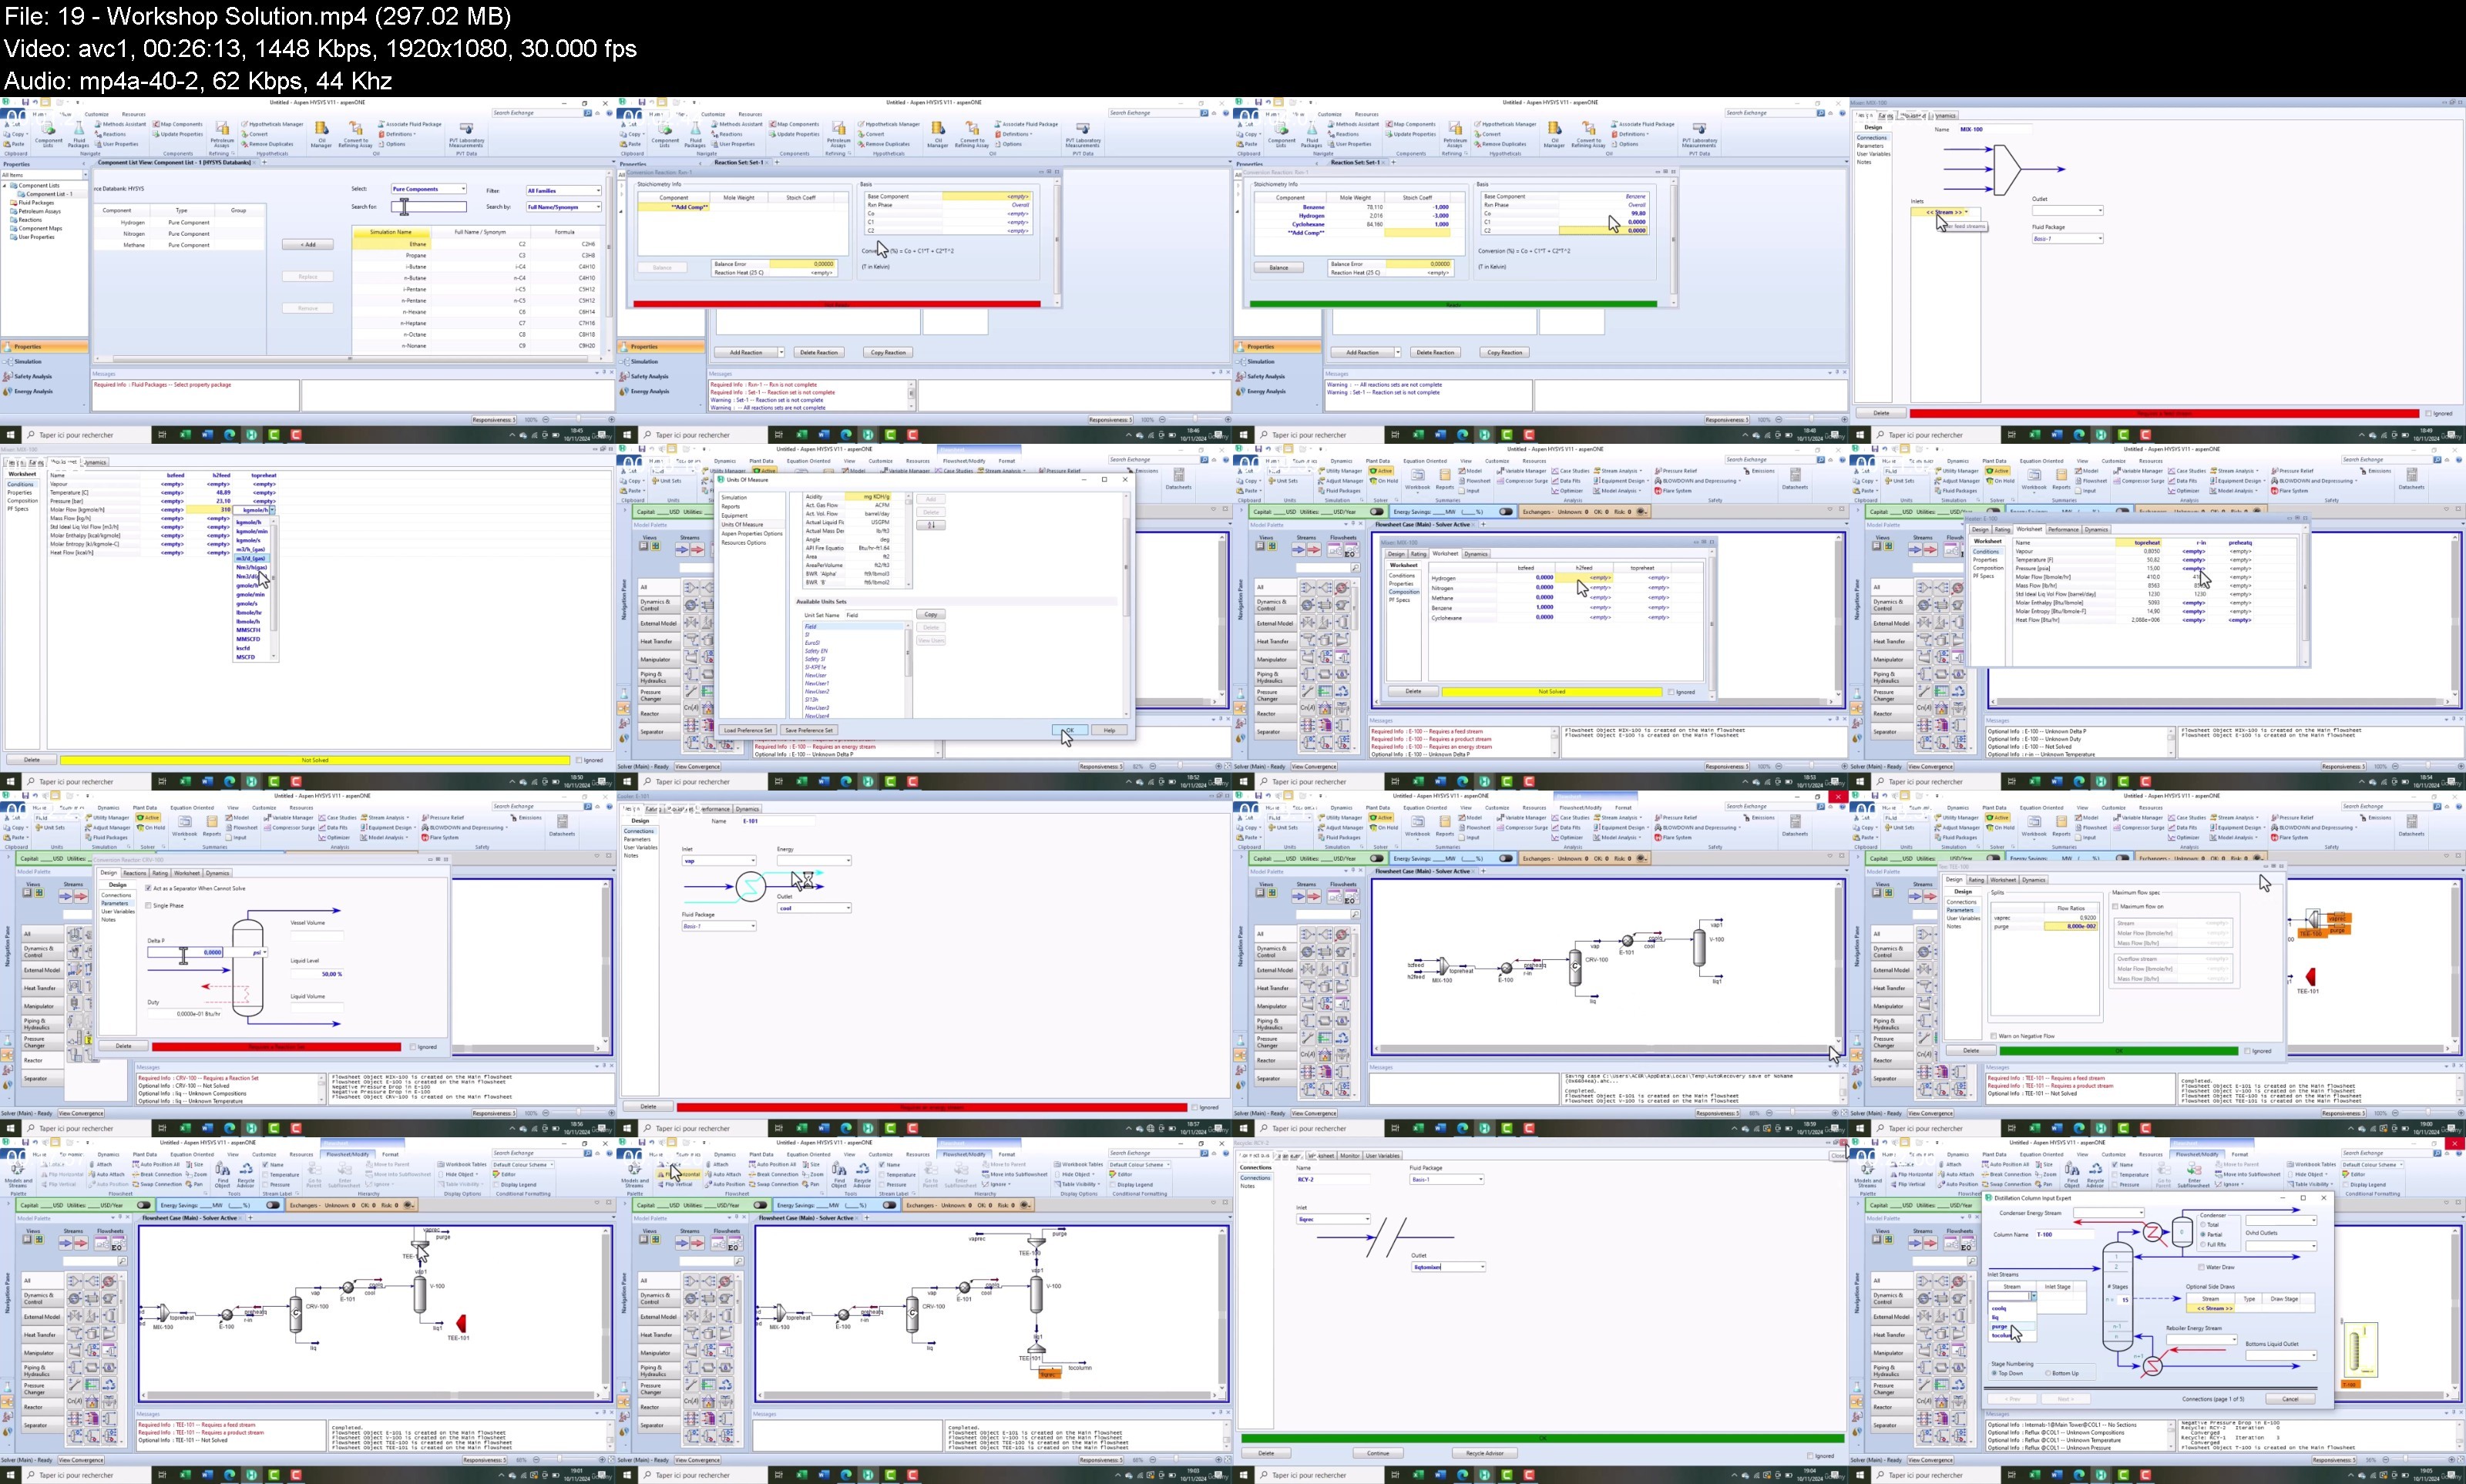This screenshot has height=1484, width=2466.
Task: Check 'Maximum flow on' box in tee Splits window
Action: point(2115,906)
